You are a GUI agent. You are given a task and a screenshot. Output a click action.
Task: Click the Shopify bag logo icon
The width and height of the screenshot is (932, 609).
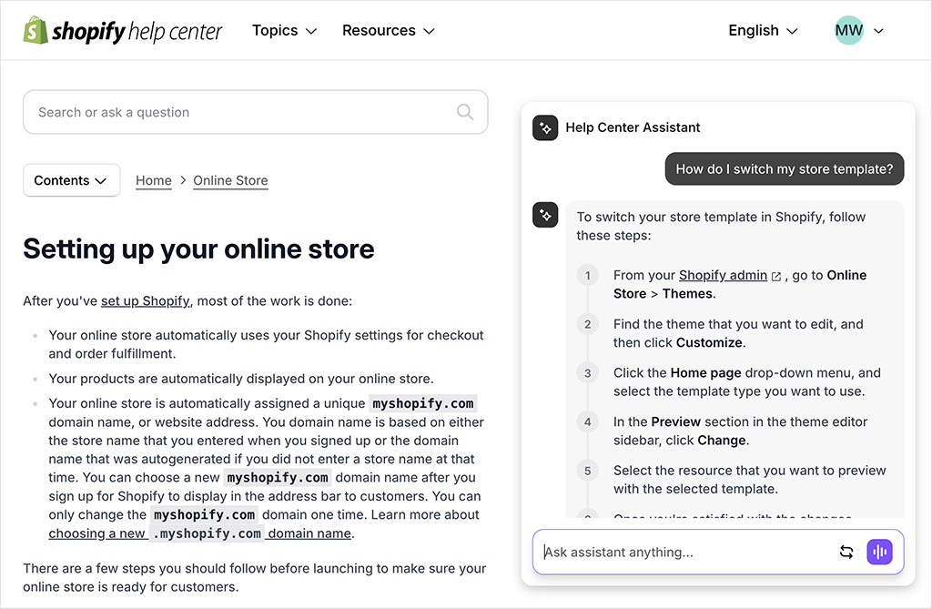tap(35, 30)
